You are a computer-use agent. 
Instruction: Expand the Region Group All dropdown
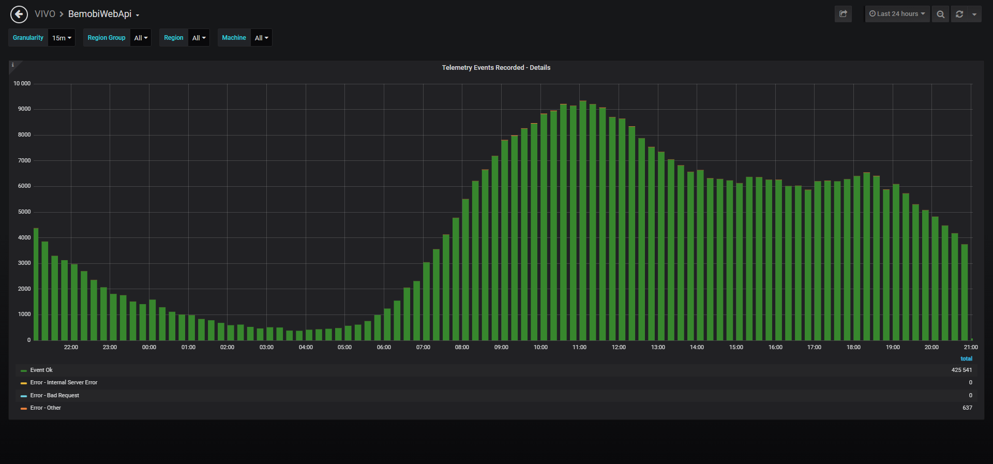pos(141,38)
